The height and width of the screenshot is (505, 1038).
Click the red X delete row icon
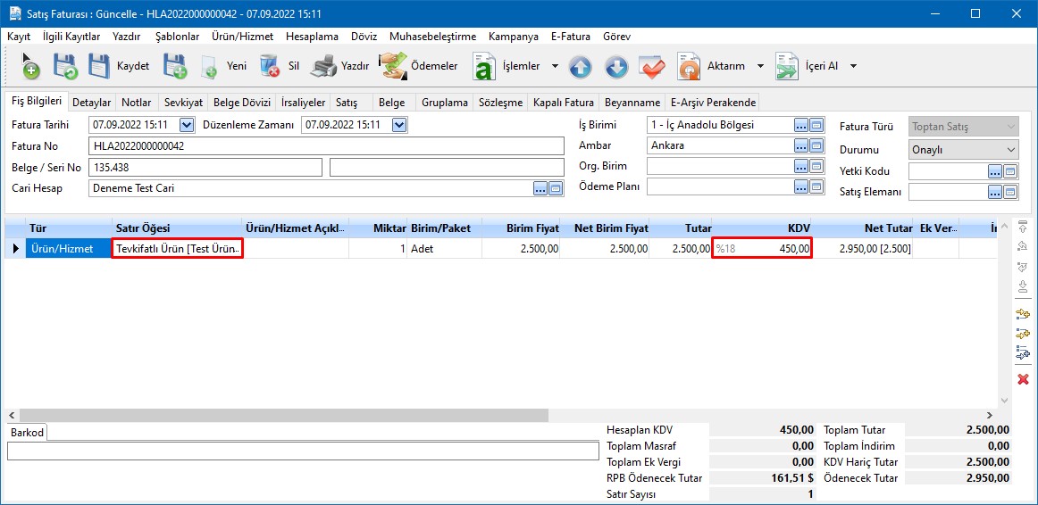[1023, 379]
